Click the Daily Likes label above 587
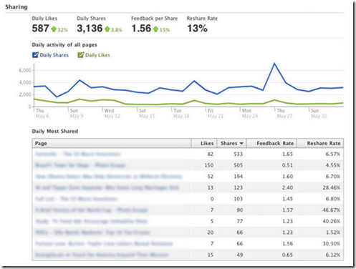The image size is (356, 269). tap(44, 19)
